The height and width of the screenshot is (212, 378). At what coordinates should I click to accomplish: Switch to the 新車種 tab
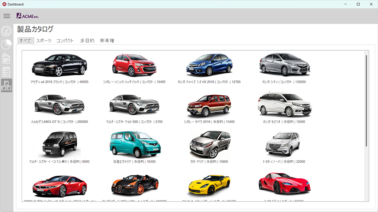point(107,41)
